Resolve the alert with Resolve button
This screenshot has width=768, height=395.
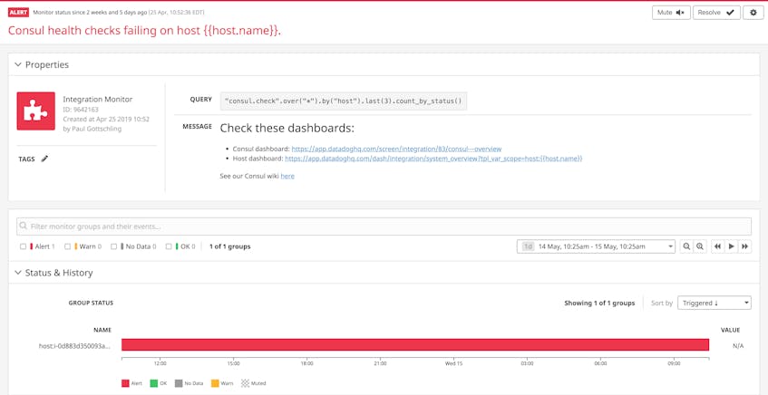coord(716,13)
